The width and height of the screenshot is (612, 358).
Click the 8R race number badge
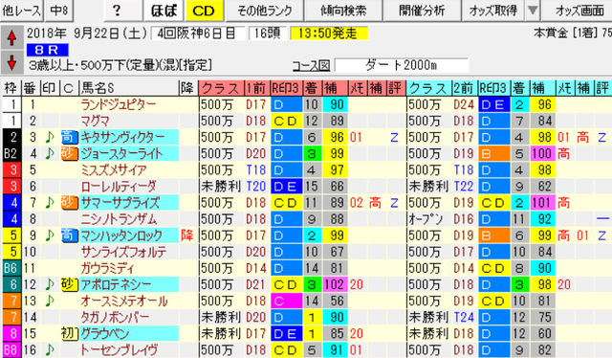tap(47, 50)
